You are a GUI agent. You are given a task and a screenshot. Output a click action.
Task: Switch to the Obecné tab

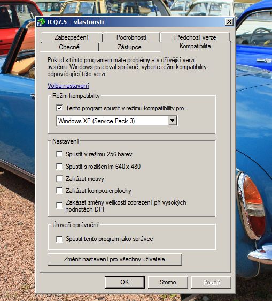(69, 47)
